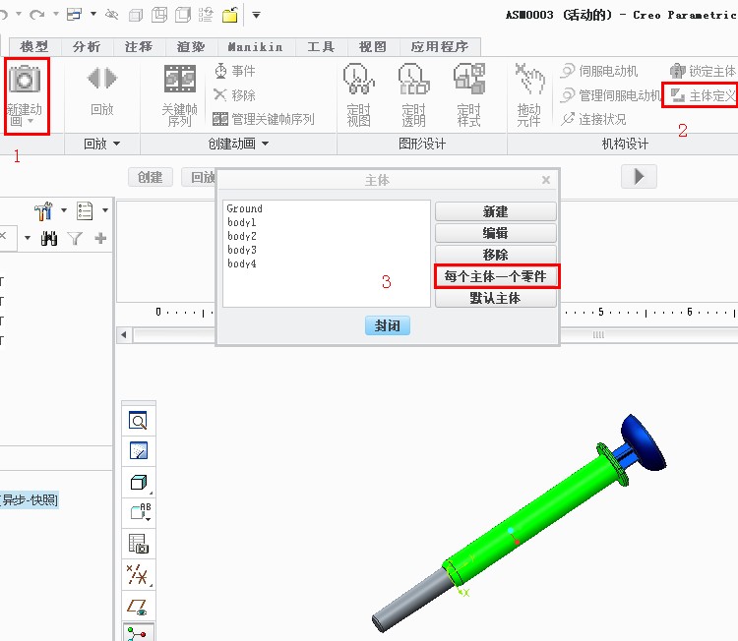This screenshot has height=641, width=738.
Task: Switch to the 注释 ribbon tab
Action: tap(139, 47)
